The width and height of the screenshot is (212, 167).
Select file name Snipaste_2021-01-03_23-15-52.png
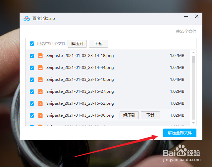click(80, 103)
